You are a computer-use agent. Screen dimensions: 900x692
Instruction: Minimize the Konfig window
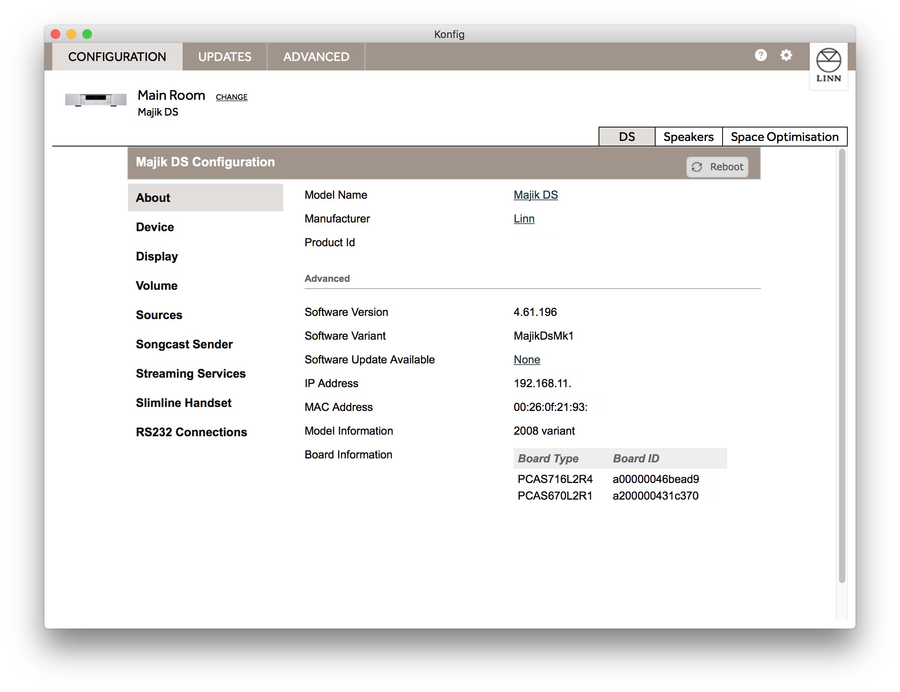coord(71,34)
